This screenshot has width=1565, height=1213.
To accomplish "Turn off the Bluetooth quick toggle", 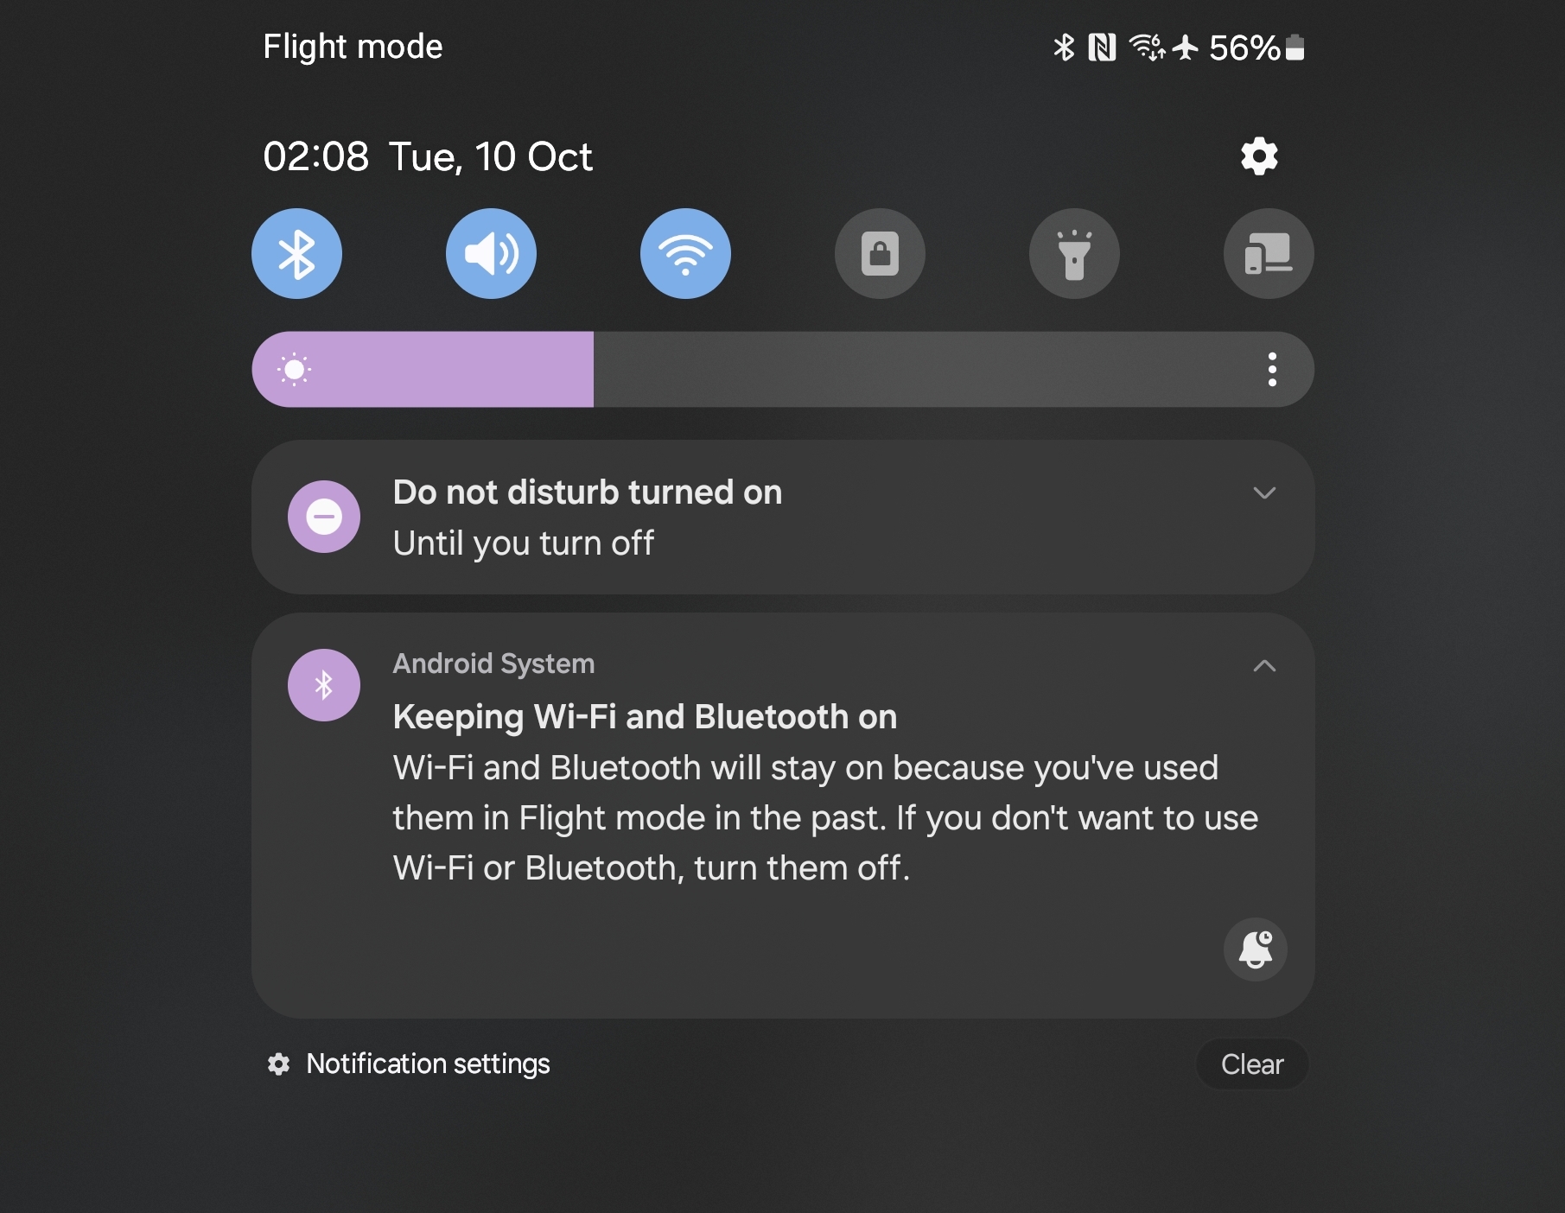I will pos(296,254).
